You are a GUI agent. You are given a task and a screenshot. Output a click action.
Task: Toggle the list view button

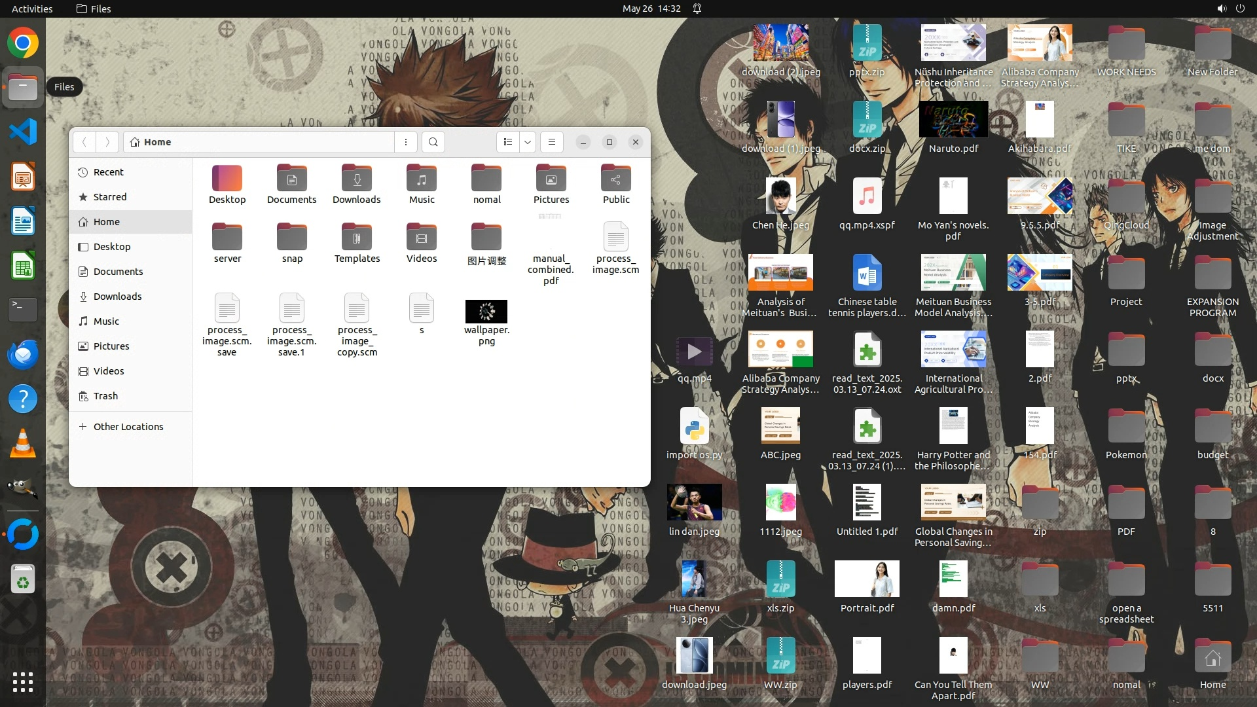[508, 142]
